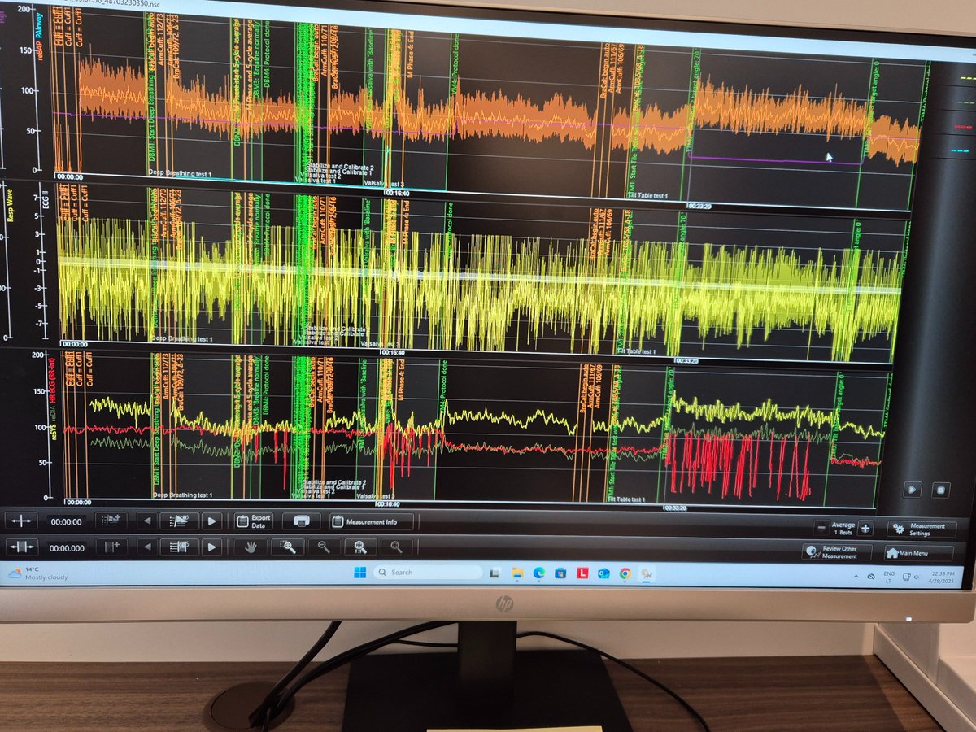
Task: Open Google Chrome from taskbar
Action: click(x=625, y=574)
